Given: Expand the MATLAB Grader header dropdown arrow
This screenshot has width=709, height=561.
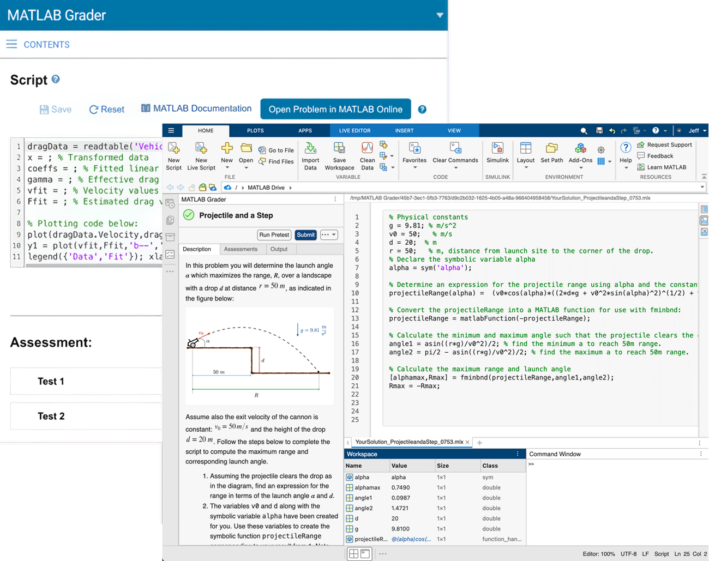Looking at the screenshot, I should click(440, 15).
